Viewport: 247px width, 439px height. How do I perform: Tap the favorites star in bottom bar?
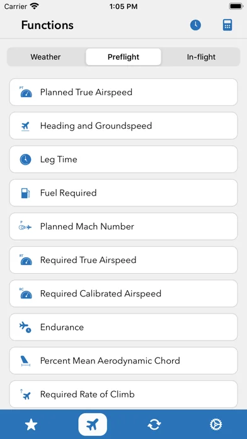31,424
